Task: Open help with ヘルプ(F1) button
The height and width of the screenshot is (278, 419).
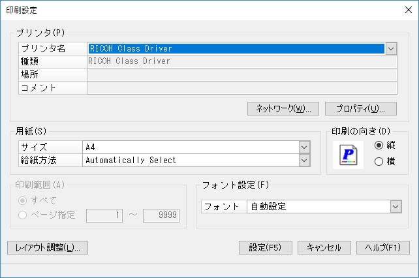Action: tap(383, 247)
